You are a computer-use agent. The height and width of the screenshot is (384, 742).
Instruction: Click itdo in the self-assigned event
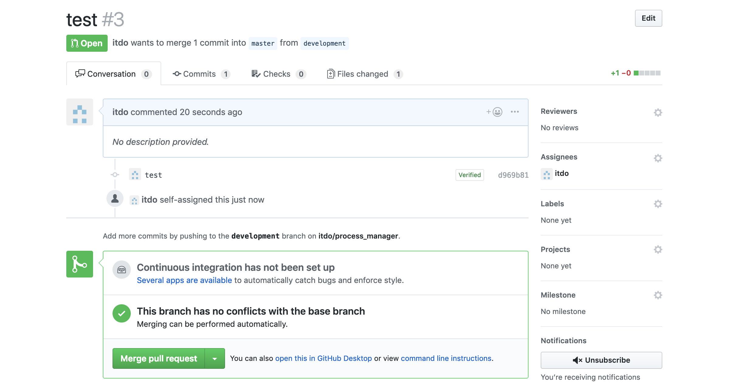149,200
